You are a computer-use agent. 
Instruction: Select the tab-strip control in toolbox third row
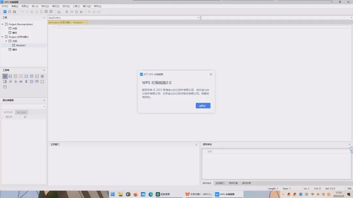(x=5, y=87)
